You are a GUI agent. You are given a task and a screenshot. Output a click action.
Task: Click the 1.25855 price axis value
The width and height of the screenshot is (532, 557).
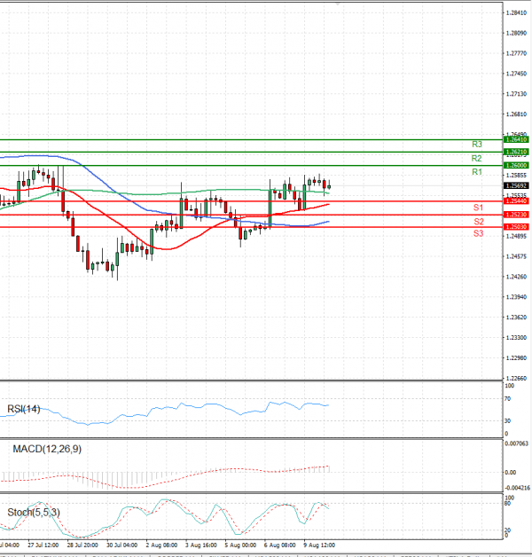coord(516,176)
